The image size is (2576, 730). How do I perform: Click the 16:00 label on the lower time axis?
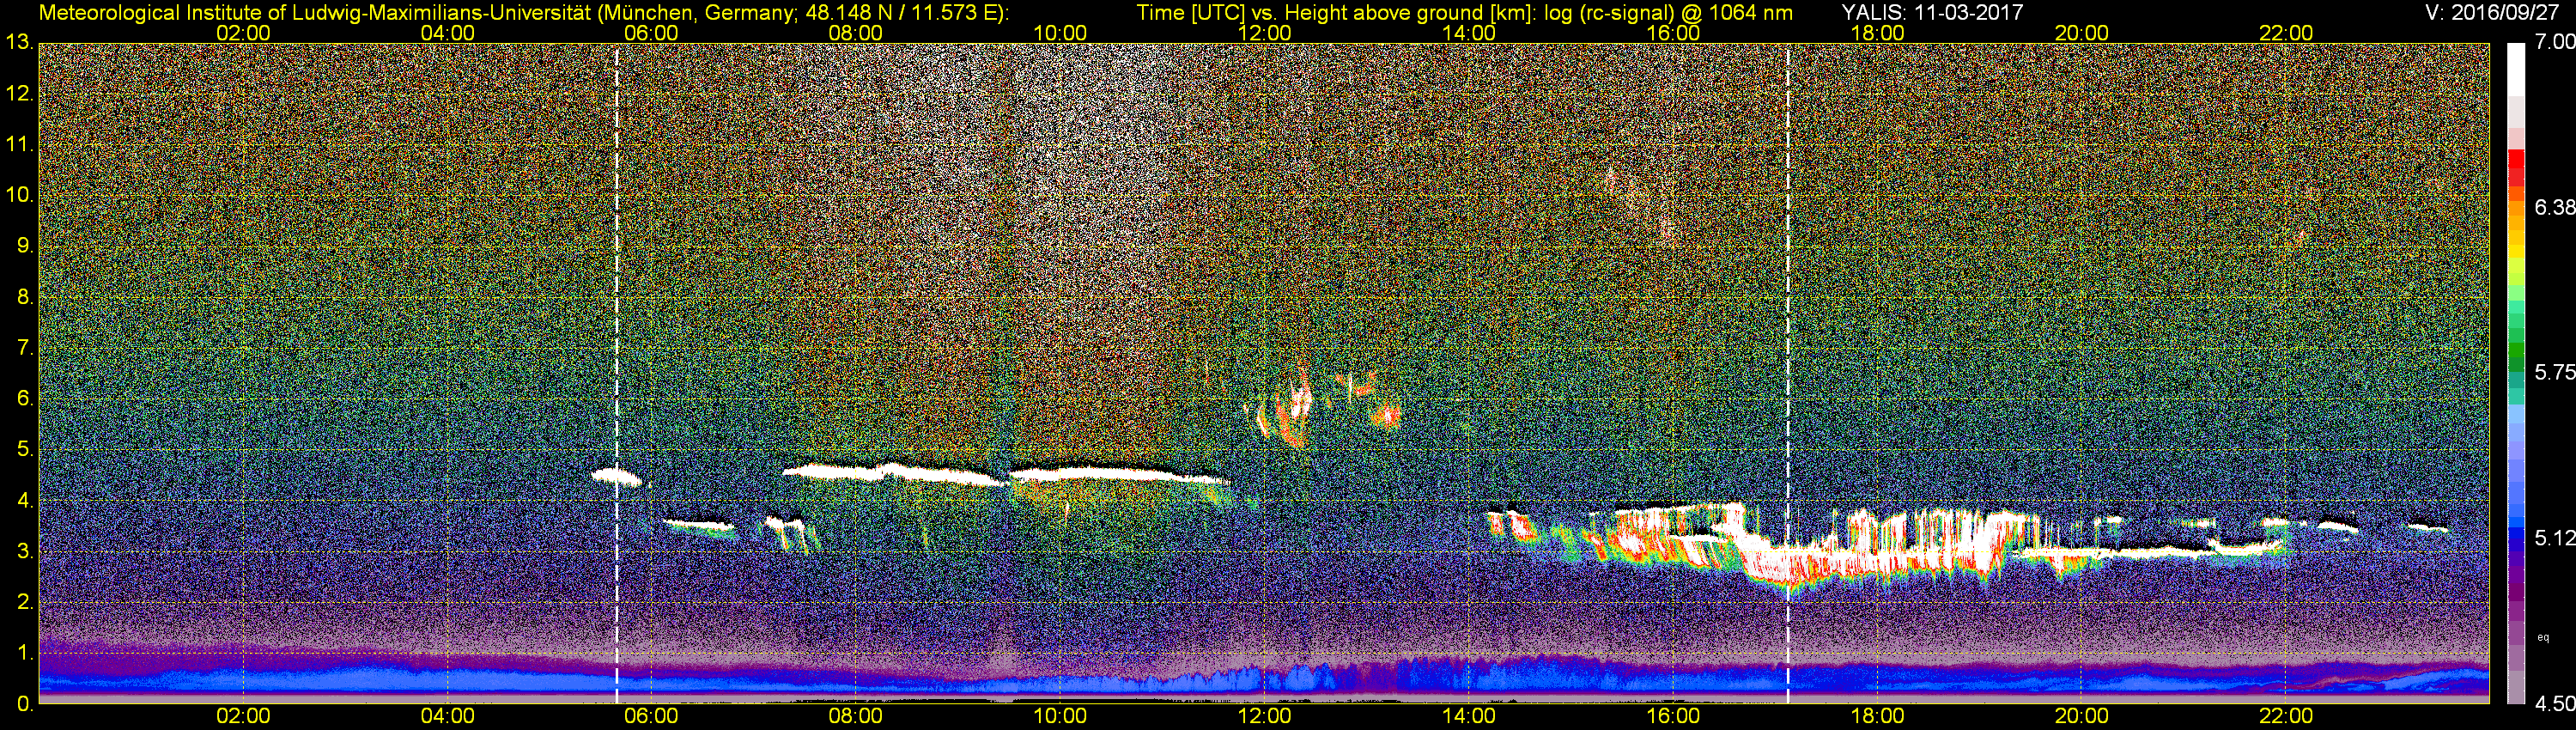1673,717
